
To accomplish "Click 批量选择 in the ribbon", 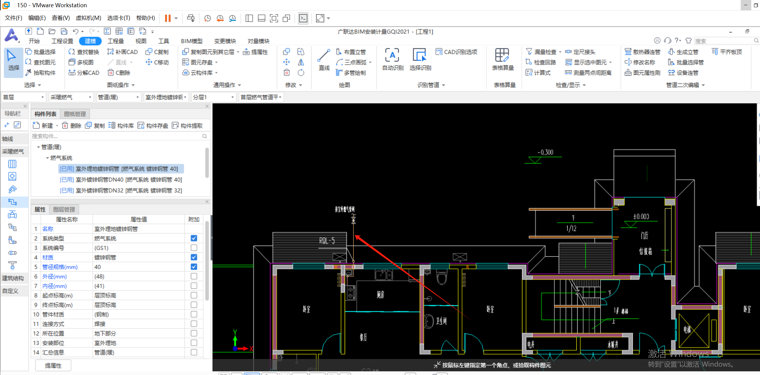I will (x=40, y=52).
